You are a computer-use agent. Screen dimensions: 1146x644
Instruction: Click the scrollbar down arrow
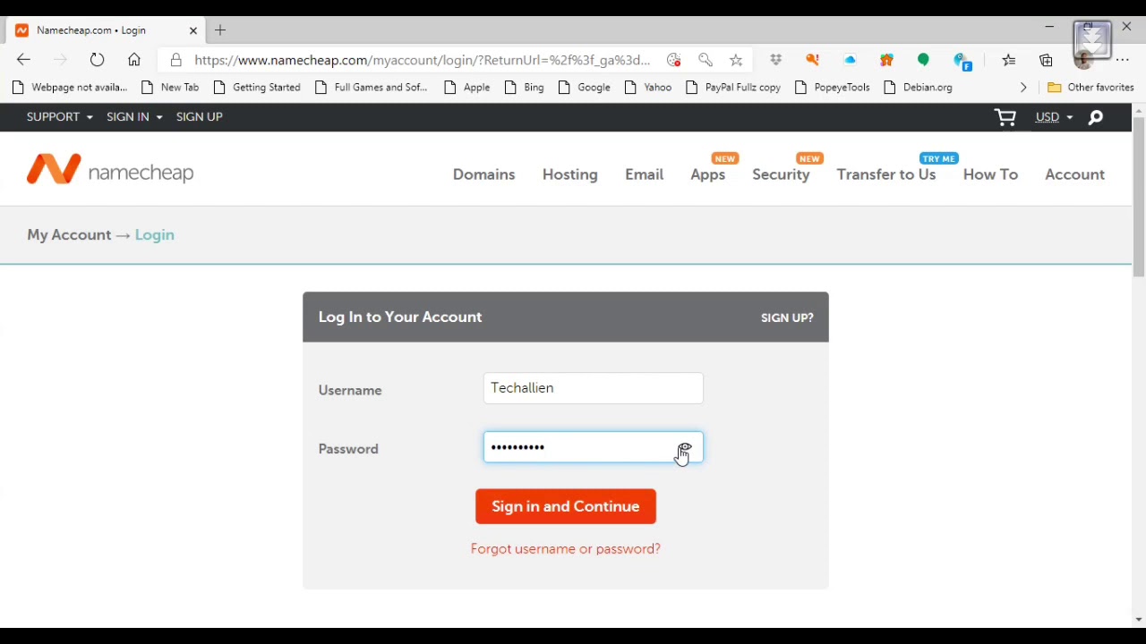1139,620
